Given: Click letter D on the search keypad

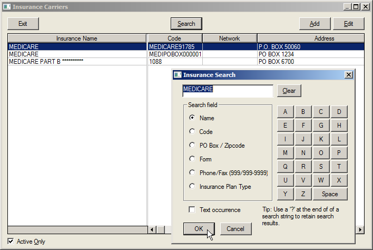Looking at the screenshot, I should (339, 112).
